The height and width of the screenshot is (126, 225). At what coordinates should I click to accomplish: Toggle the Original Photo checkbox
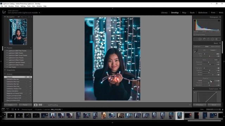click(x=194, y=35)
